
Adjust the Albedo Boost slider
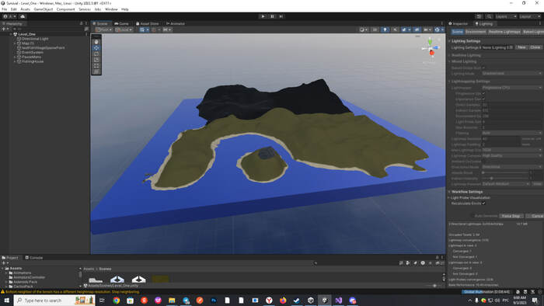[506, 172]
